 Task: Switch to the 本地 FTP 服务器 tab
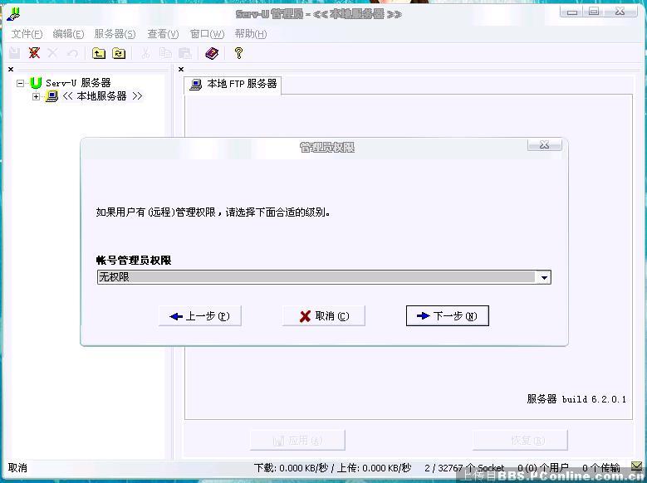[x=233, y=85]
